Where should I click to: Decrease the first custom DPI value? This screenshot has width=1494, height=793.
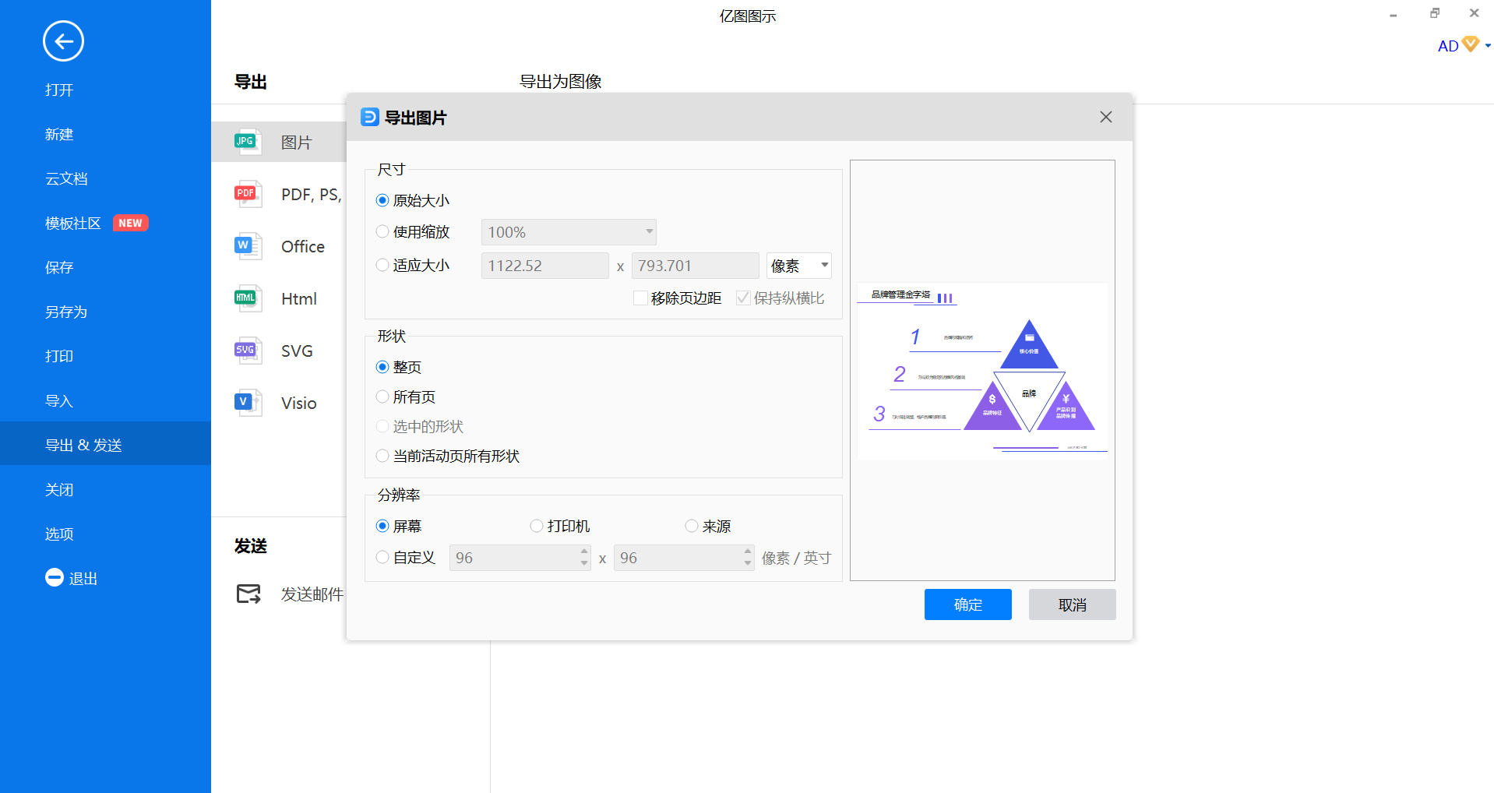[x=584, y=563]
